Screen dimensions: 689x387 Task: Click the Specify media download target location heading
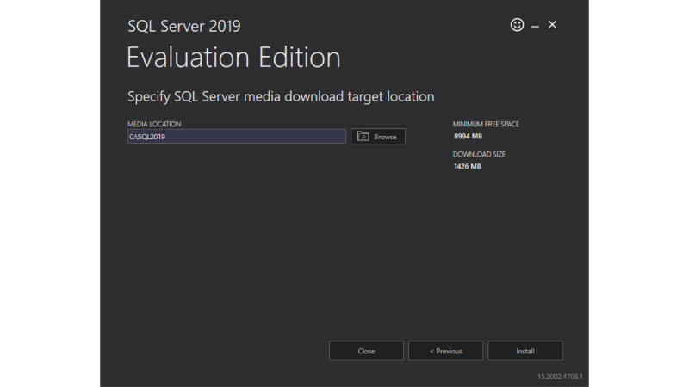[281, 96]
